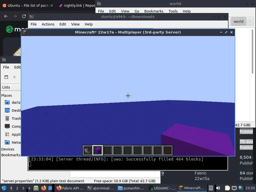Image resolution: width=256 pixels, height=192 pixels.
Task: Click the Devices section header
Action: point(8,149)
